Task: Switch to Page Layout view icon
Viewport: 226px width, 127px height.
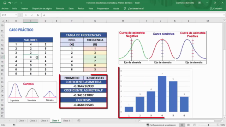Action: click(x=188, y=125)
